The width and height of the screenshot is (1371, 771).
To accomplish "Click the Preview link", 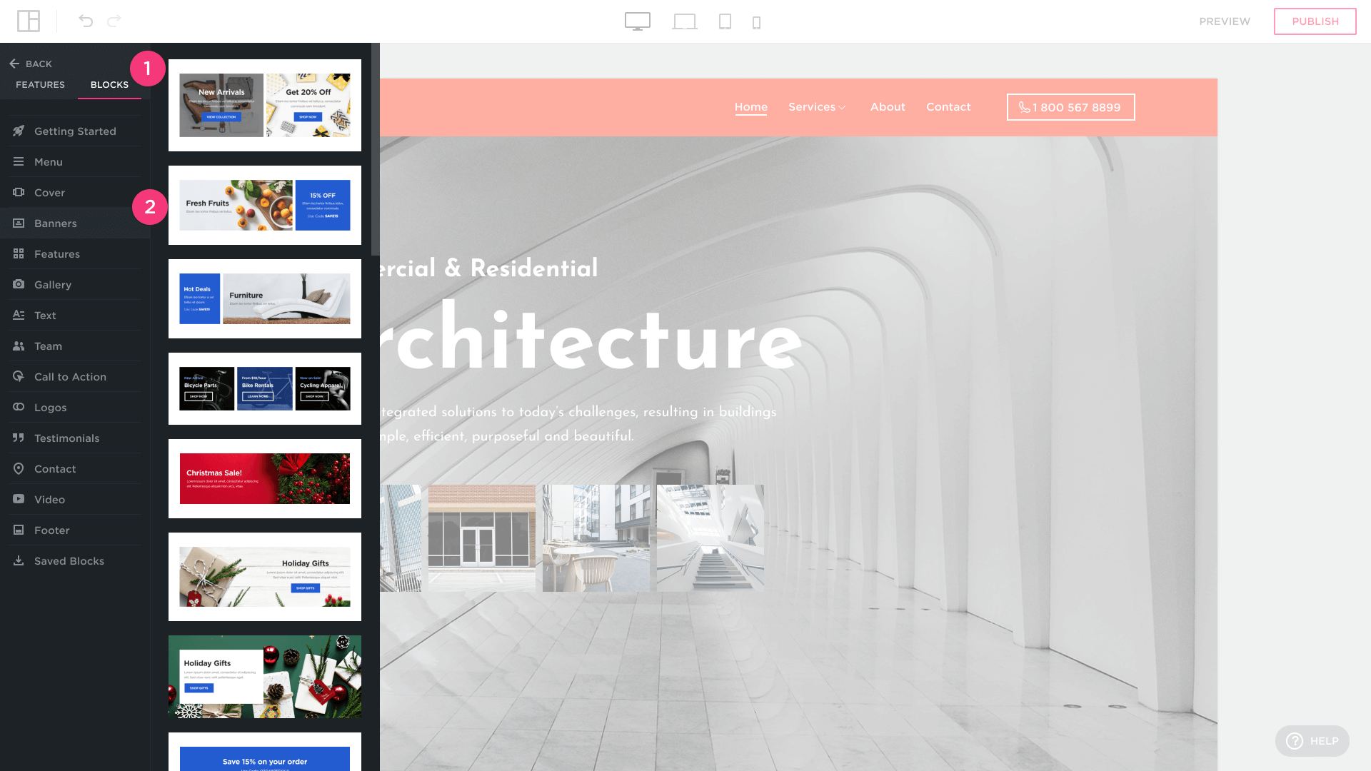I will coord(1224,21).
